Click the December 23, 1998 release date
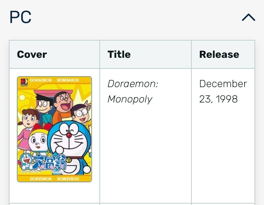This screenshot has height=205, width=264. click(223, 91)
